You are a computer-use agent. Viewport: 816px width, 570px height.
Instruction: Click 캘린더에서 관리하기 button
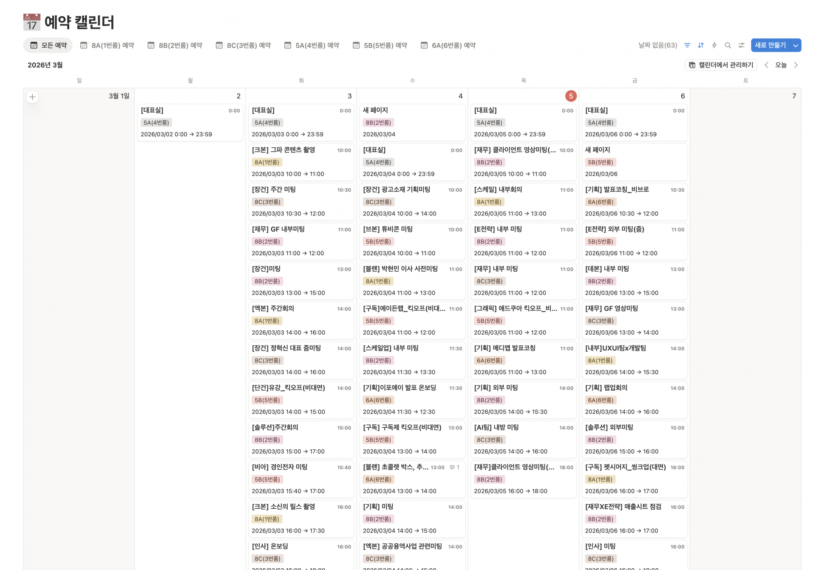click(721, 65)
